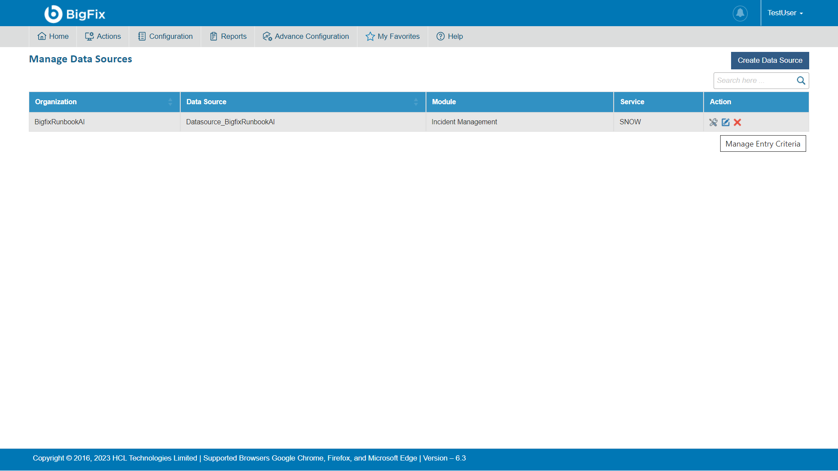
Task: Click the edit data source pencil icon
Action: coord(725,123)
